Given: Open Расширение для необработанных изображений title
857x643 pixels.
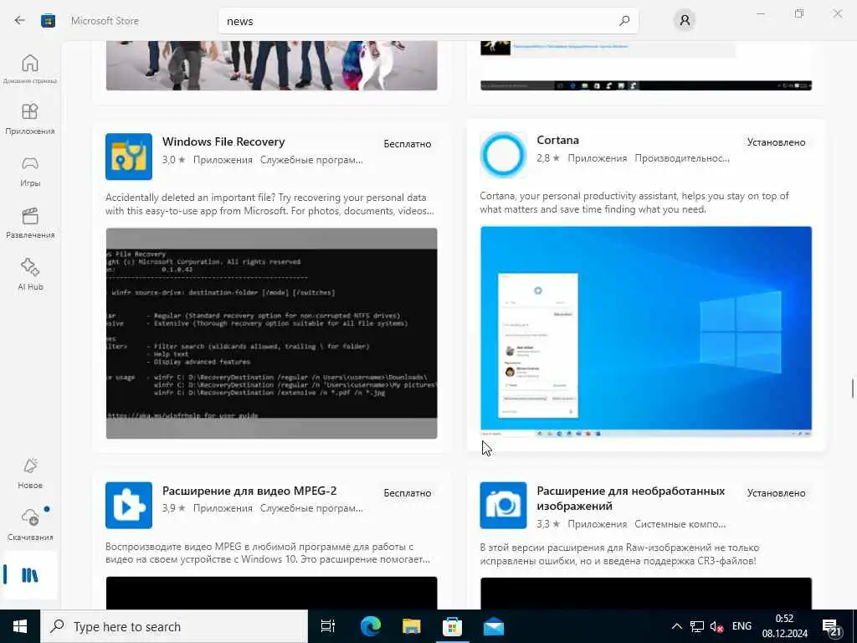Looking at the screenshot, I should coord(631,498).
